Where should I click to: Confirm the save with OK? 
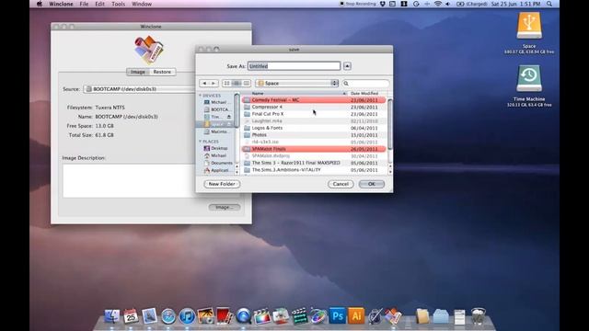[372, 184]
